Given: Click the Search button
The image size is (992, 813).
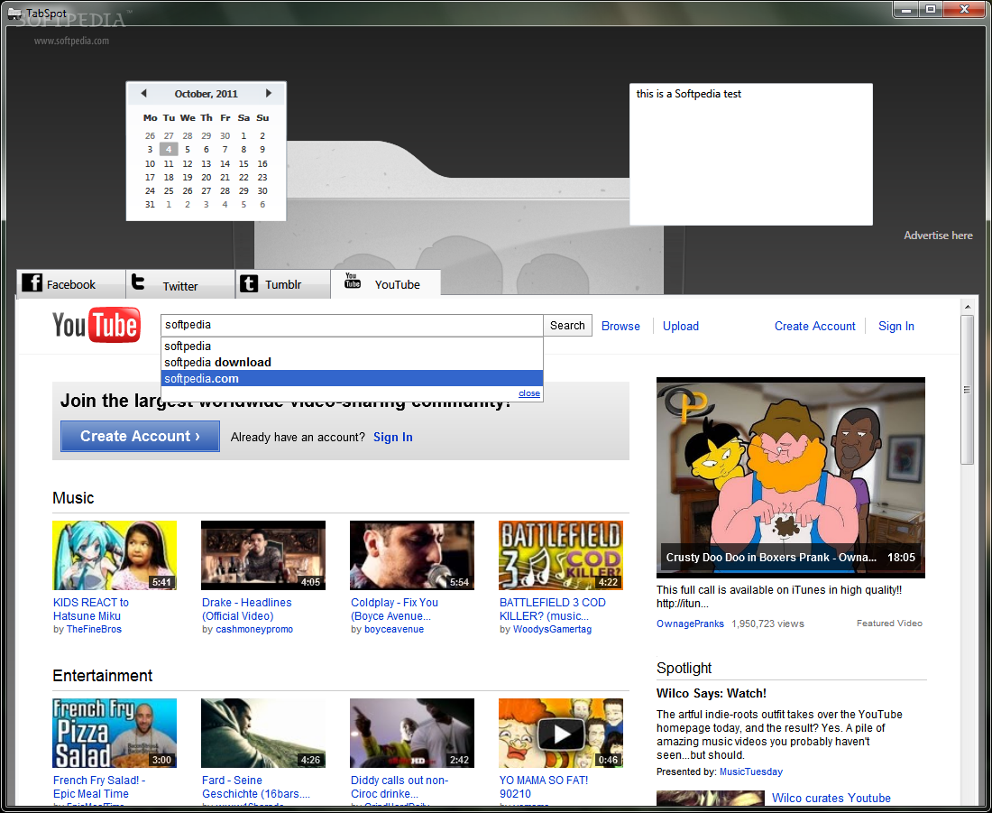Looking at the screenshot, I should coord(567,325).
